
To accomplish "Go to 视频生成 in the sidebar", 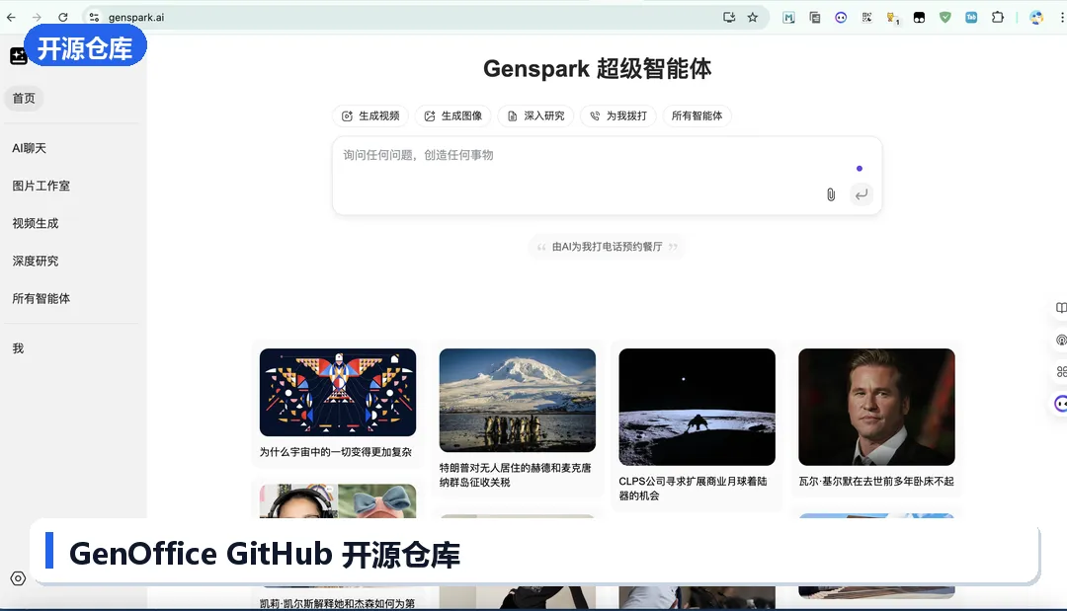I will pyautogui.click(x=36, y=223).
